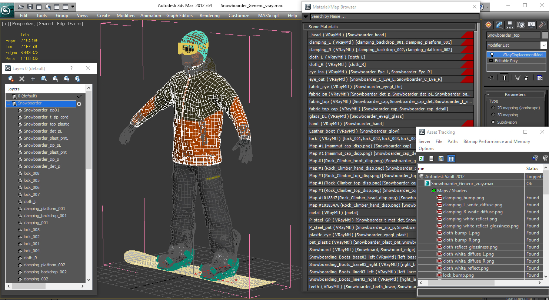Collapse the Scene Materials group
This screenshot has width=549, height=300.
point(306,27)
